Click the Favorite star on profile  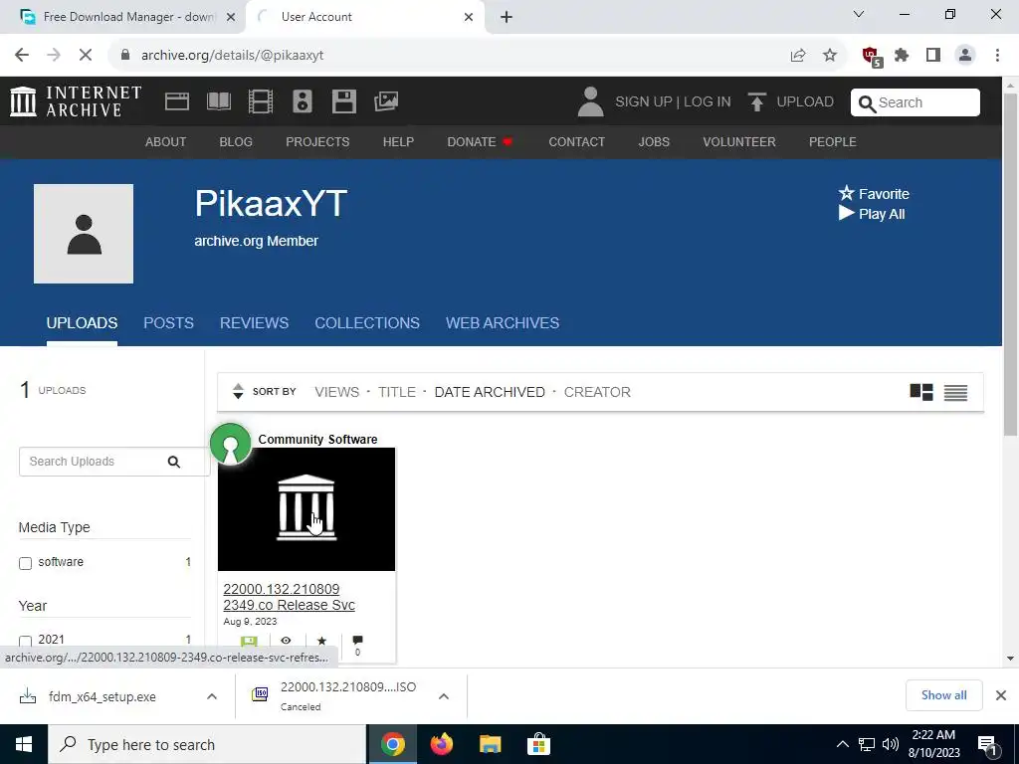tap(846, 193)
